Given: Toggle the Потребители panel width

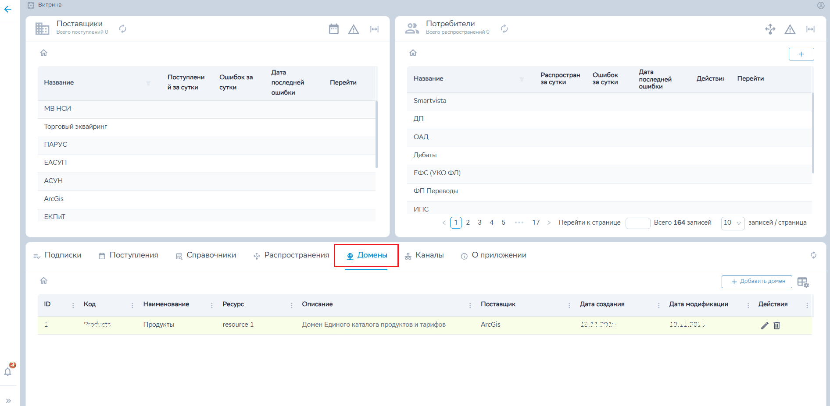Looking at the screenshot, I should coord(810,29).
